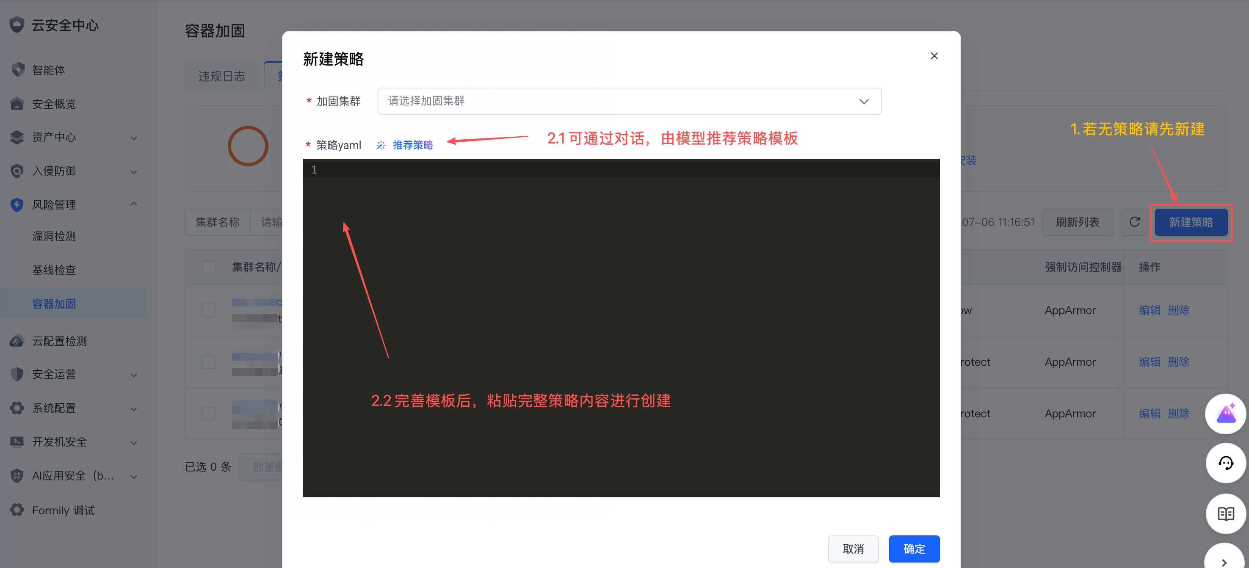
Task: Switch to the 违规日志 tab
Action: coord(221,76)
